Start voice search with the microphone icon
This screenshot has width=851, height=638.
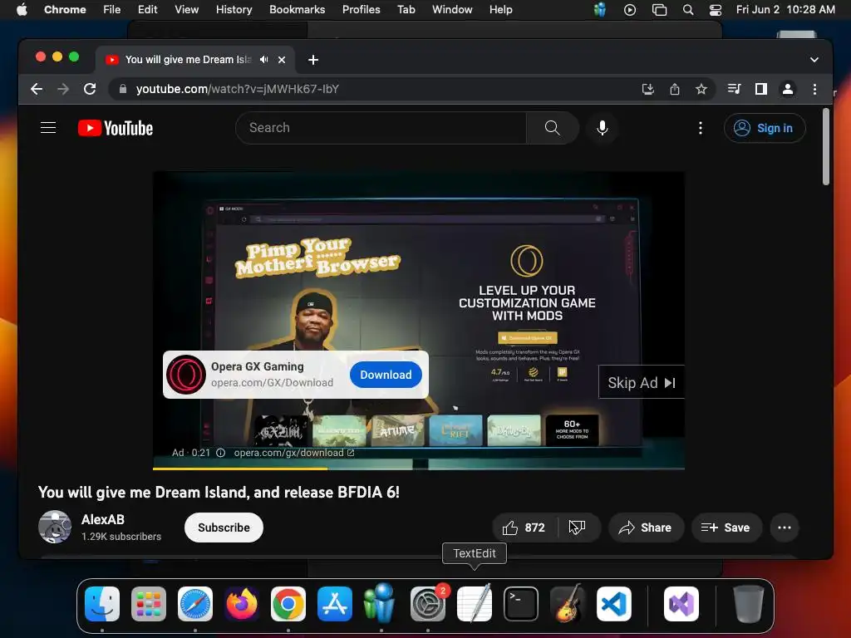(x=602, y=128)
